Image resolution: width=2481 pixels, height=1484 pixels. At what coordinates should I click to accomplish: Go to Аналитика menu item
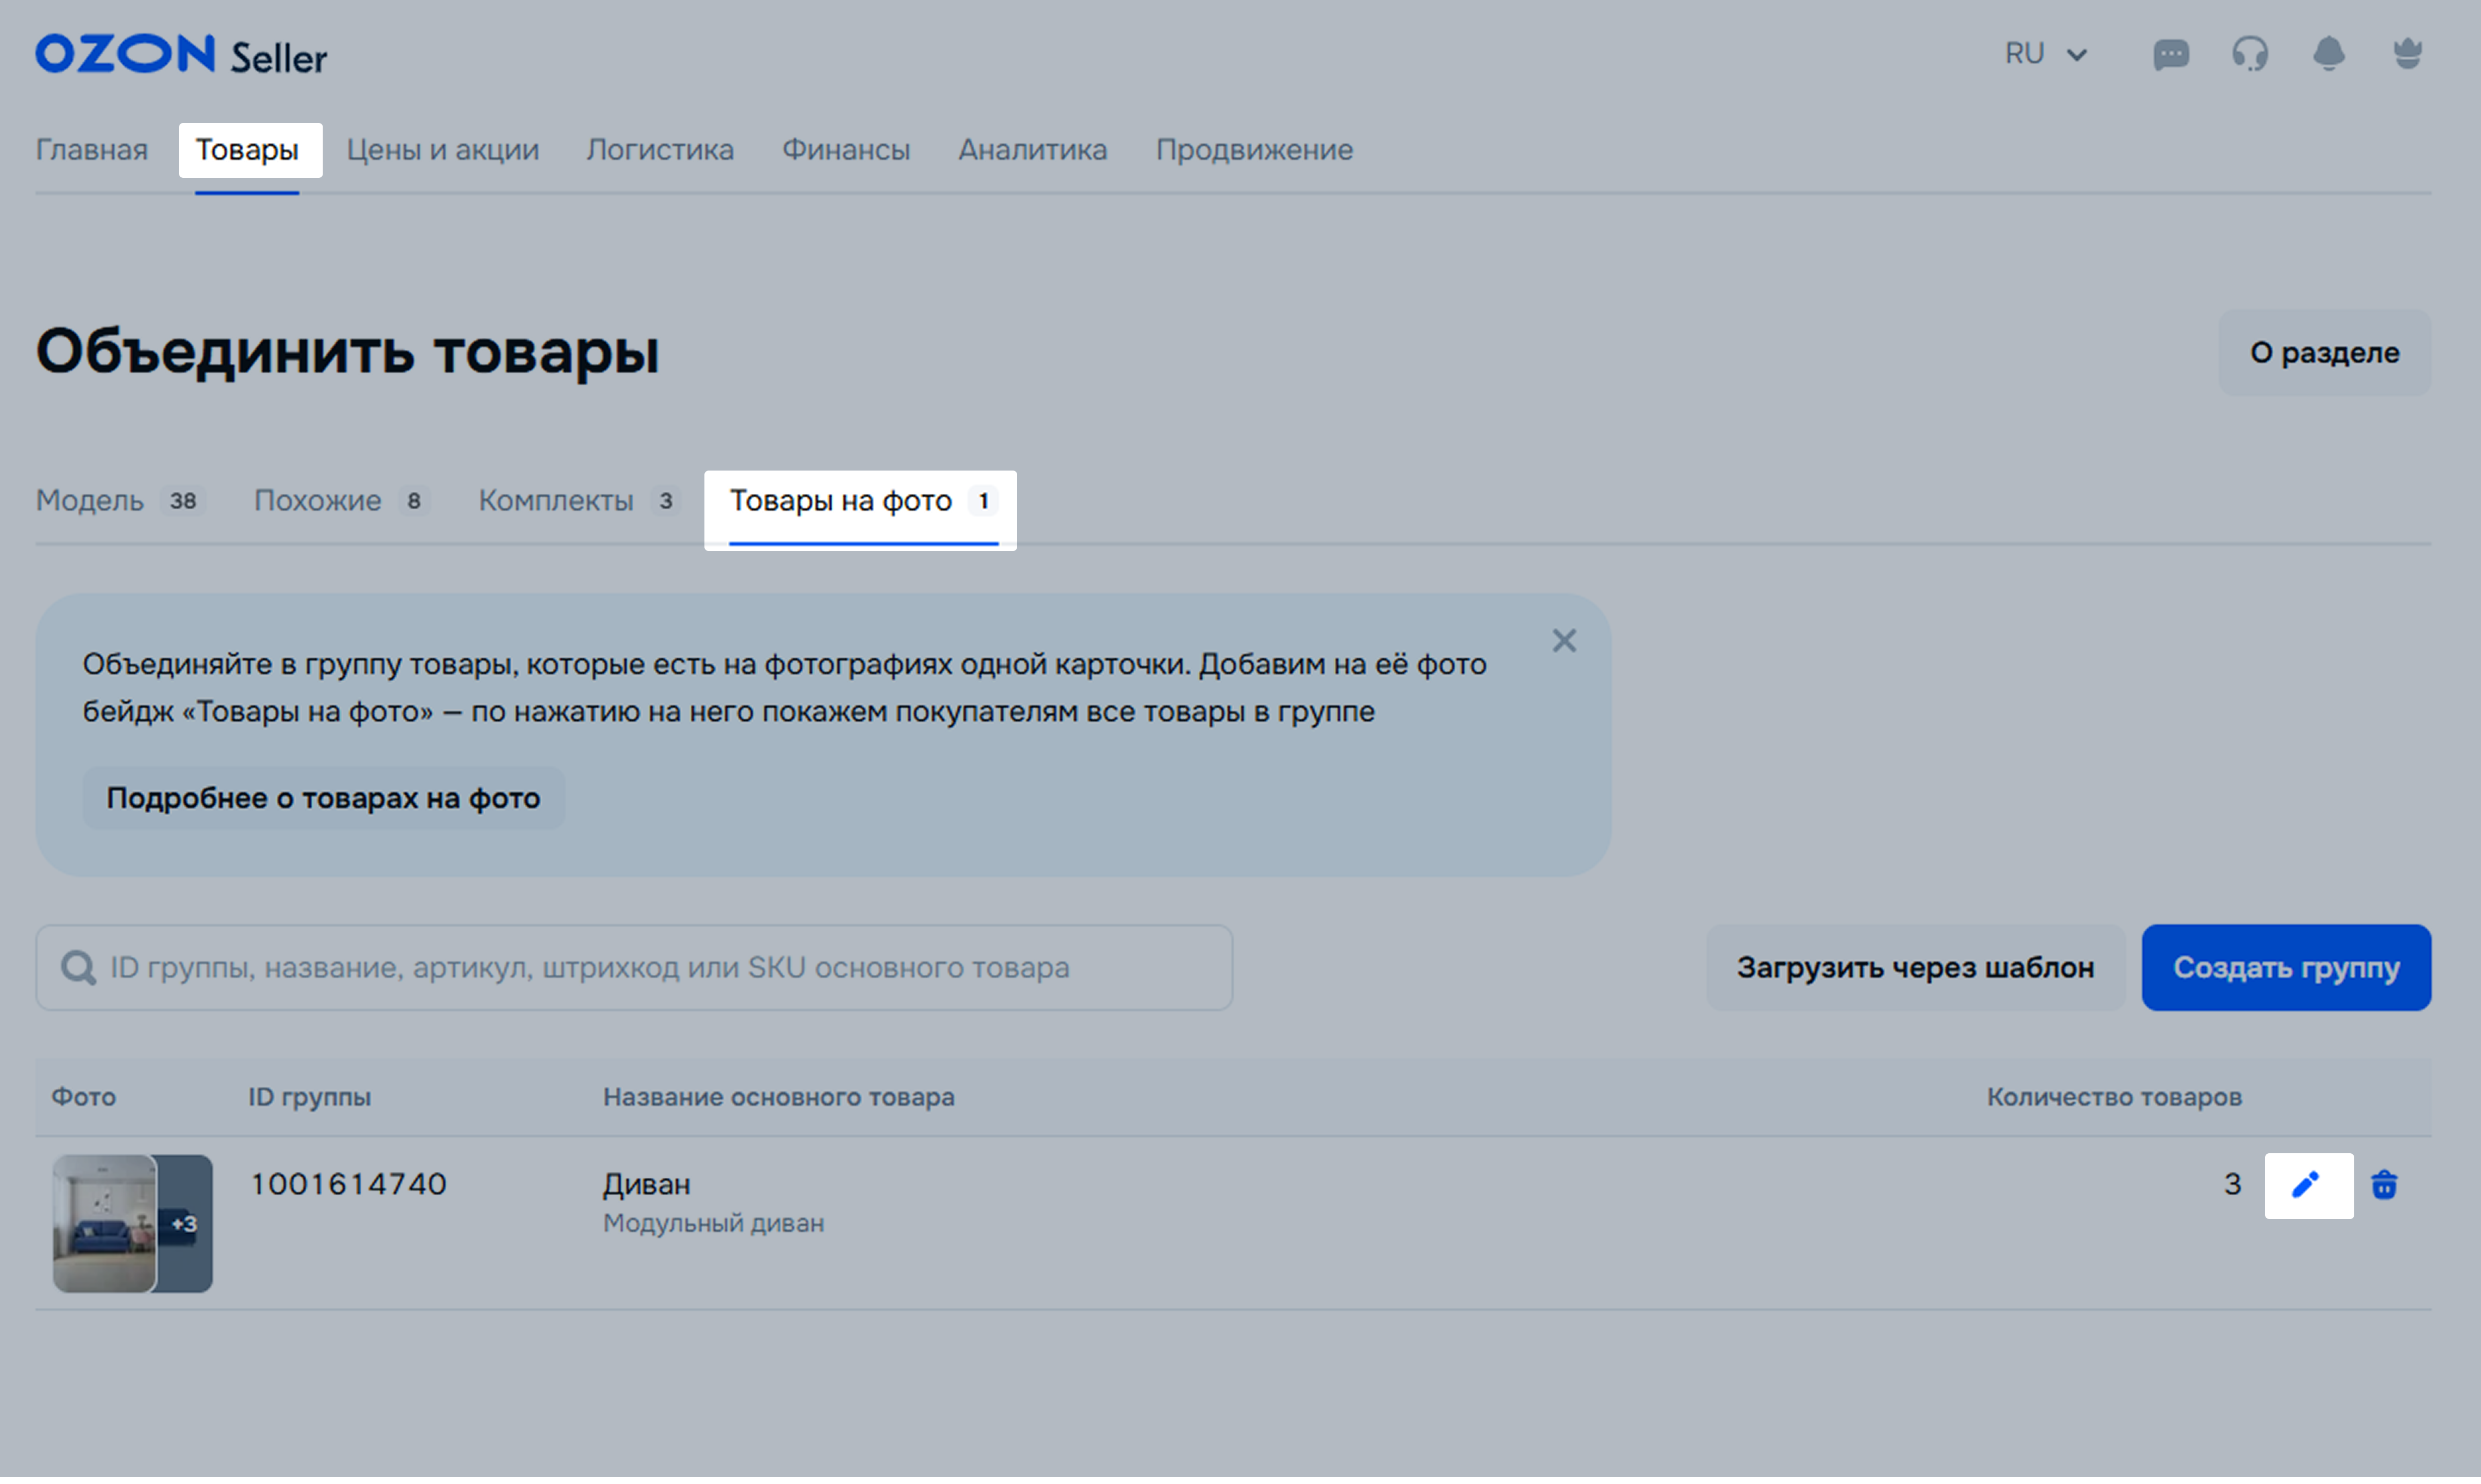pos(1032,150)
